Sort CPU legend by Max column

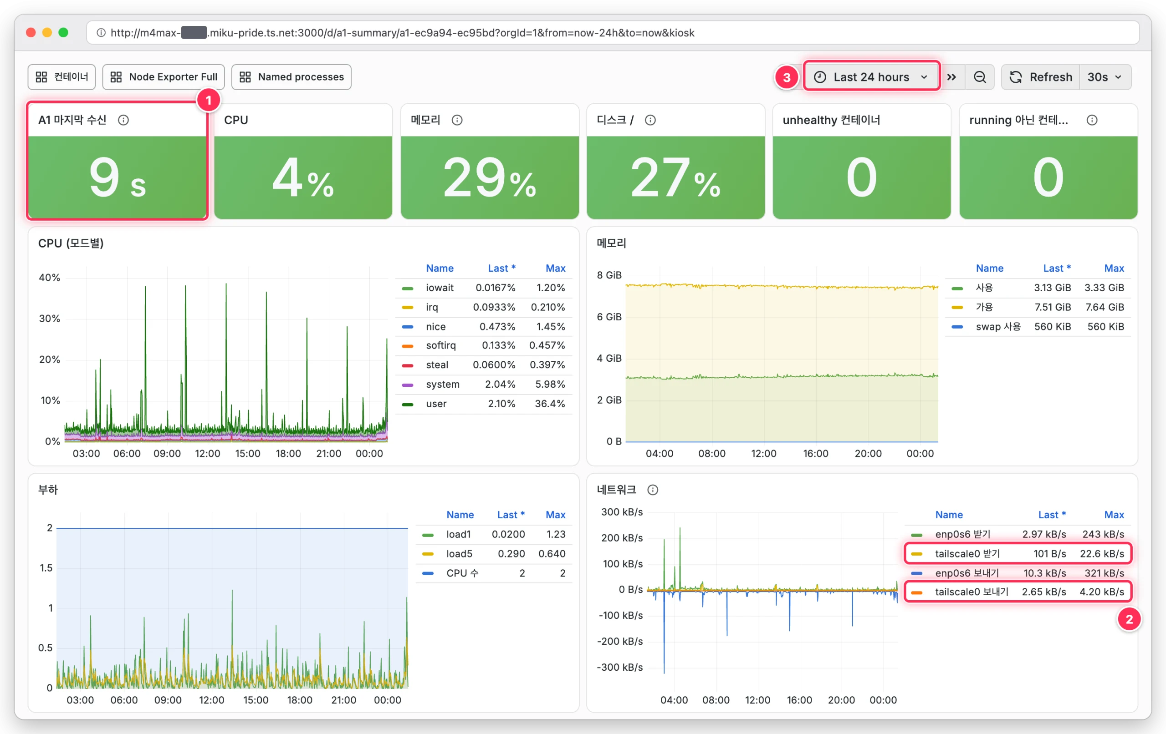555,268
